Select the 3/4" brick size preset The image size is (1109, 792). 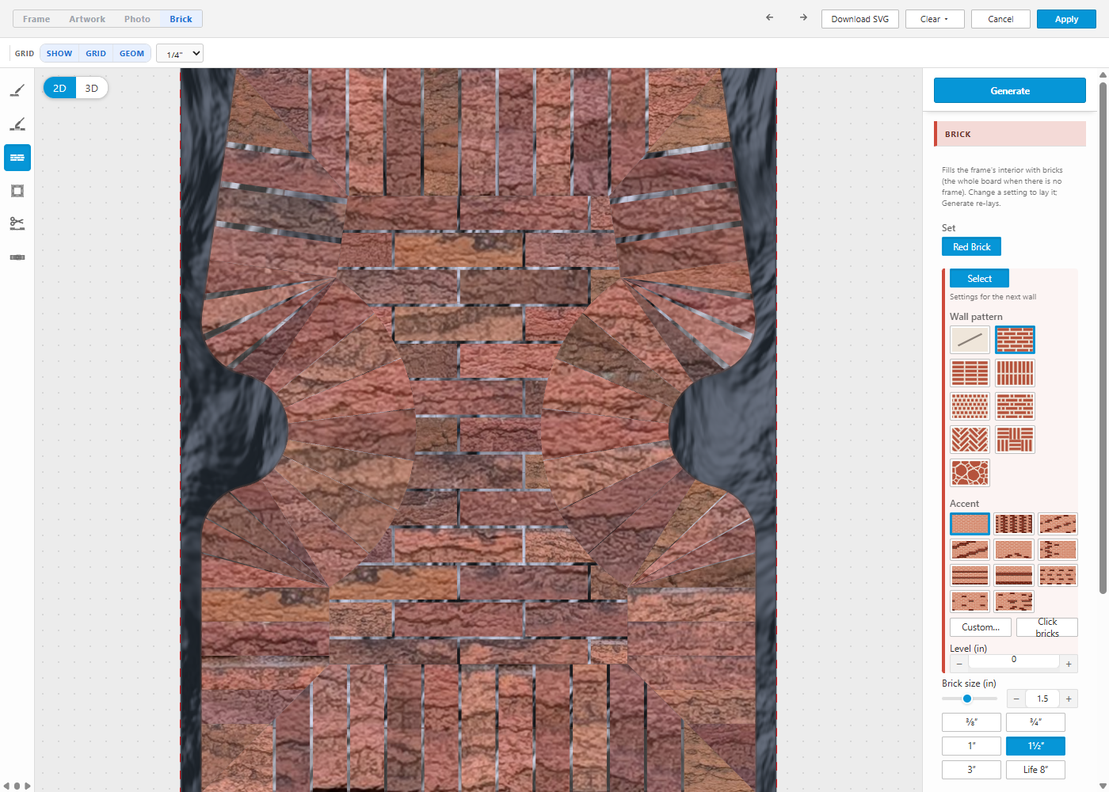coord(1035,722)
